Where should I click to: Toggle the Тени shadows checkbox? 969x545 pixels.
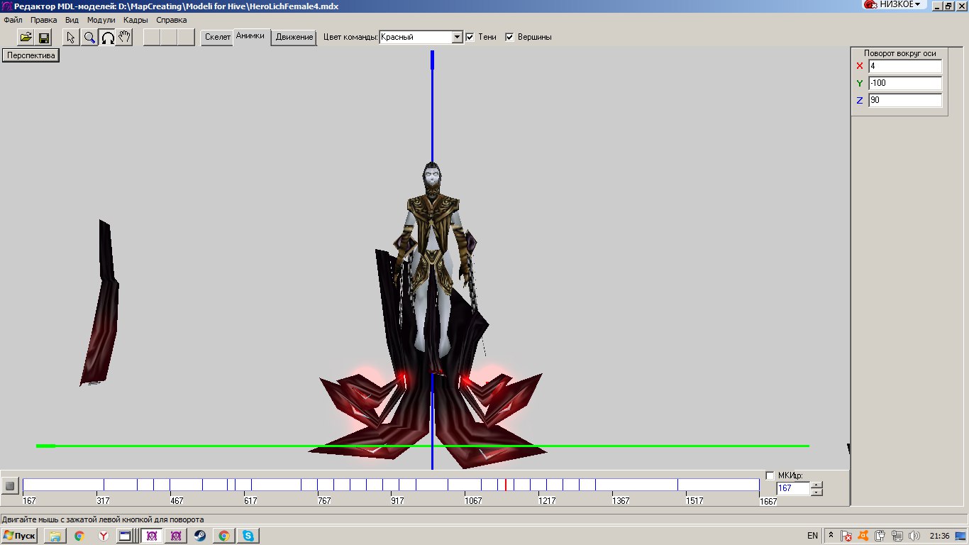point(470,37)
